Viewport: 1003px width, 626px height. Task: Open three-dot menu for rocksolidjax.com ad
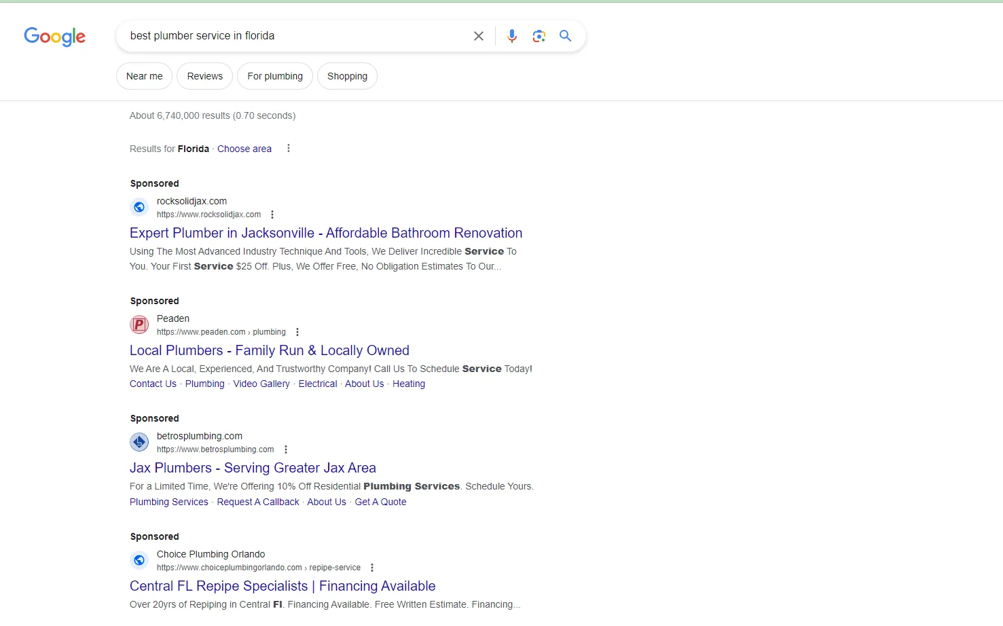click(272, 215)
